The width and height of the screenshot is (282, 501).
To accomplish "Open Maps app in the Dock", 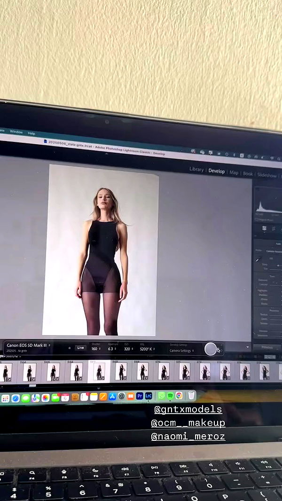I will 35,398.
